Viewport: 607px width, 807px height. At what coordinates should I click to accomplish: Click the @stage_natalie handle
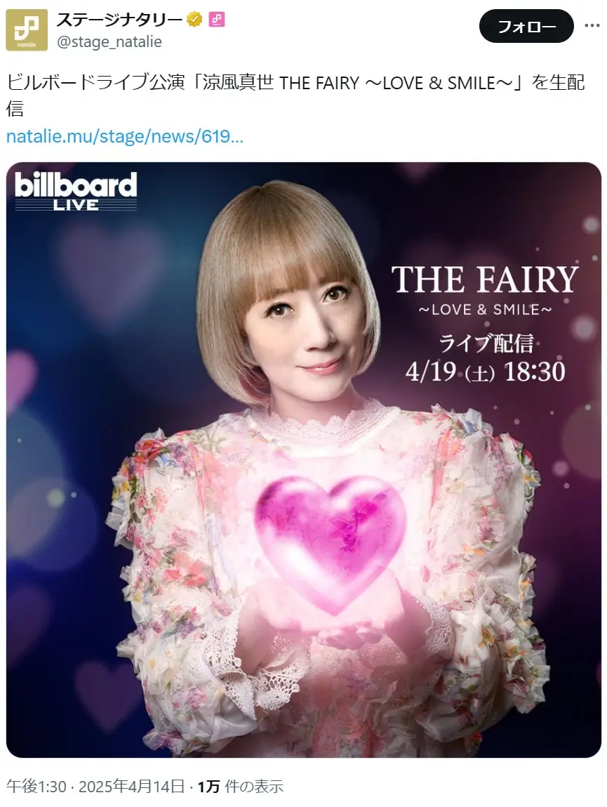109,41
